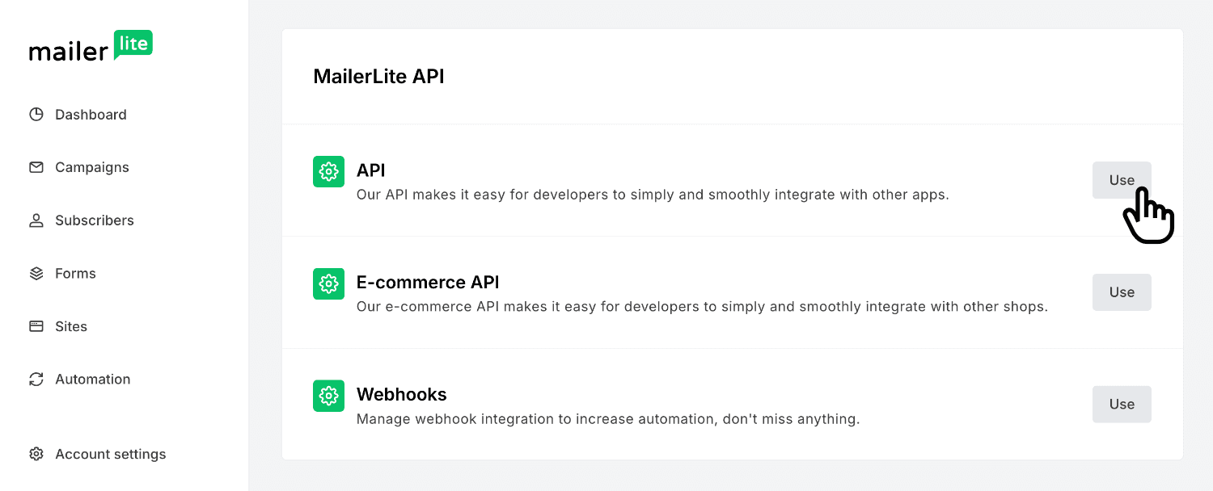Click the Sites browser window icon
The image size is (1213, 491).
36,326
